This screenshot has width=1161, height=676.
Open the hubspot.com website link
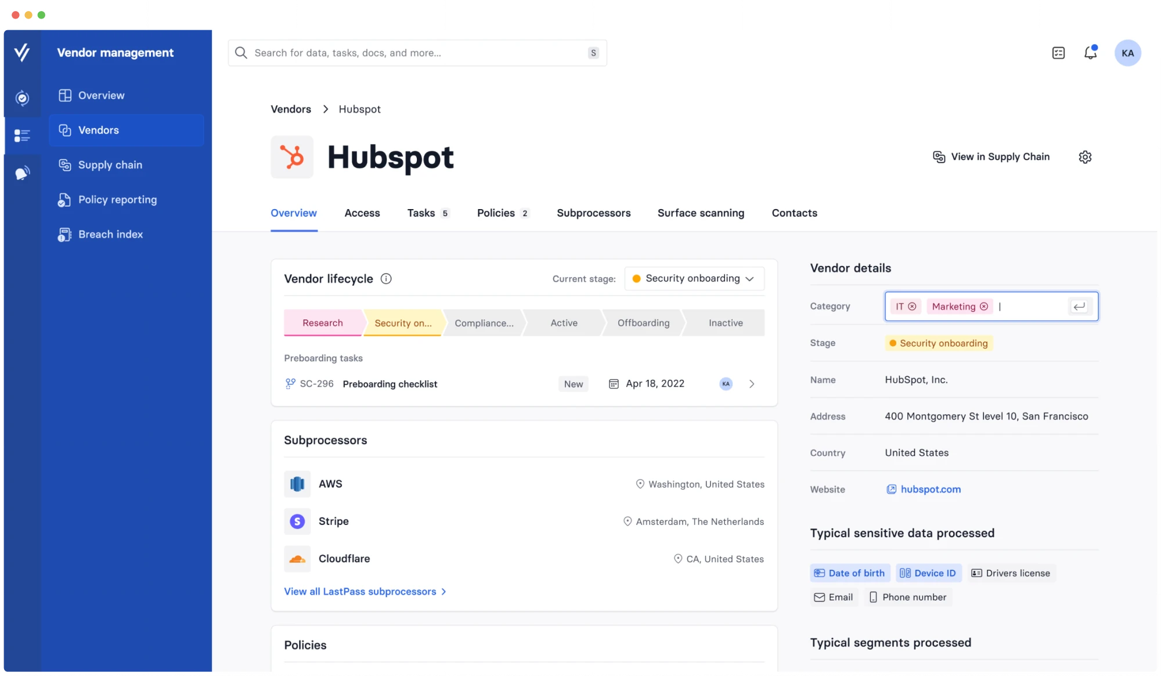click(929, 490)
